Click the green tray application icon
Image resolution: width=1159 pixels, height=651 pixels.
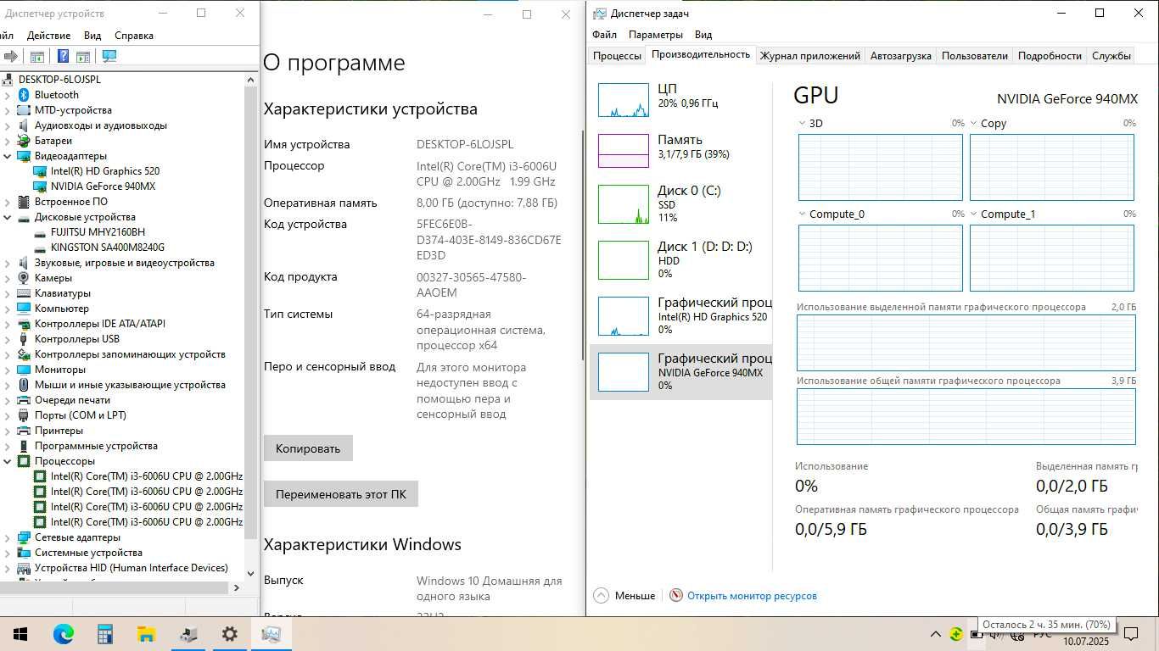click(956, 634)
